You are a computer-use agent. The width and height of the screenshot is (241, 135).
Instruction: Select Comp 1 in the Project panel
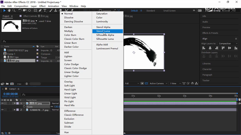[11, 54]
